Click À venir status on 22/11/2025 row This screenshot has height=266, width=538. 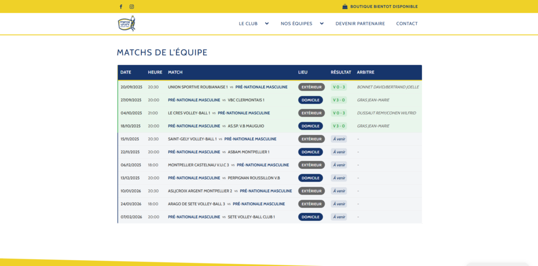point(339,152)
